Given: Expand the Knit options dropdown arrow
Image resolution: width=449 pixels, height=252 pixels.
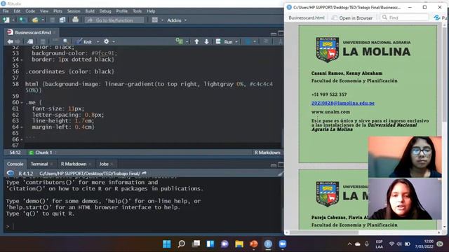Looking at the screenshot, I should [x=98, y=42].
